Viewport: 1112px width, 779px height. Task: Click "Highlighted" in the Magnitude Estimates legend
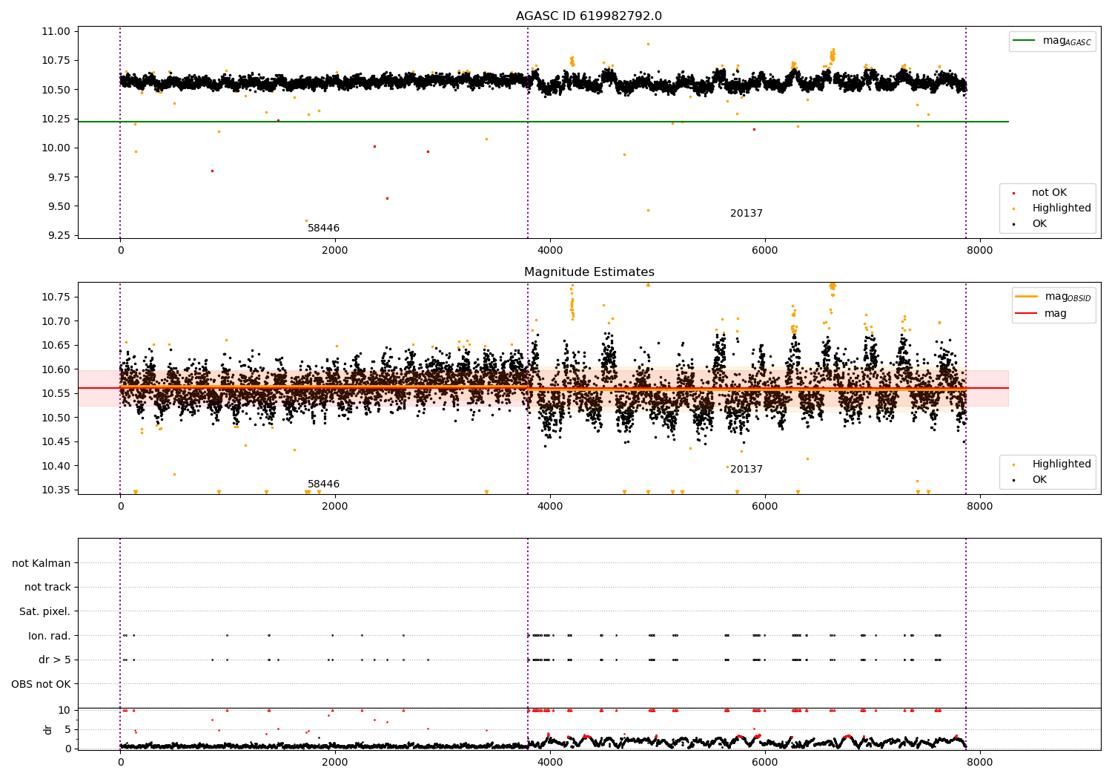[1062, 464]
